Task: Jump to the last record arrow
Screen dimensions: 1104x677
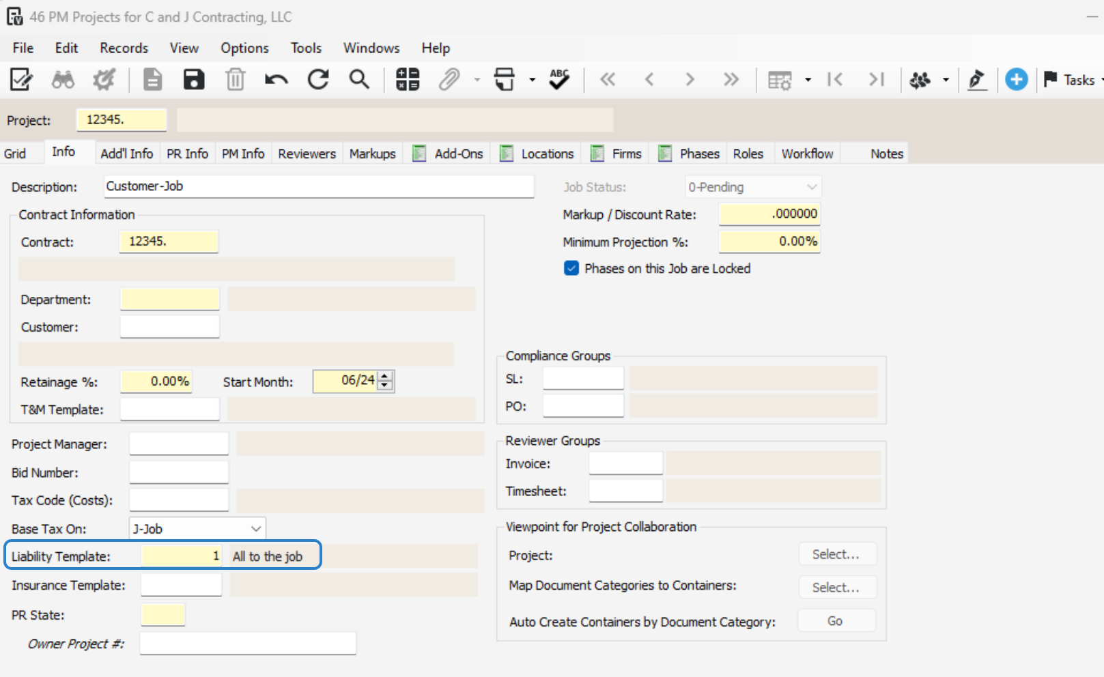Action: (731, 80)
